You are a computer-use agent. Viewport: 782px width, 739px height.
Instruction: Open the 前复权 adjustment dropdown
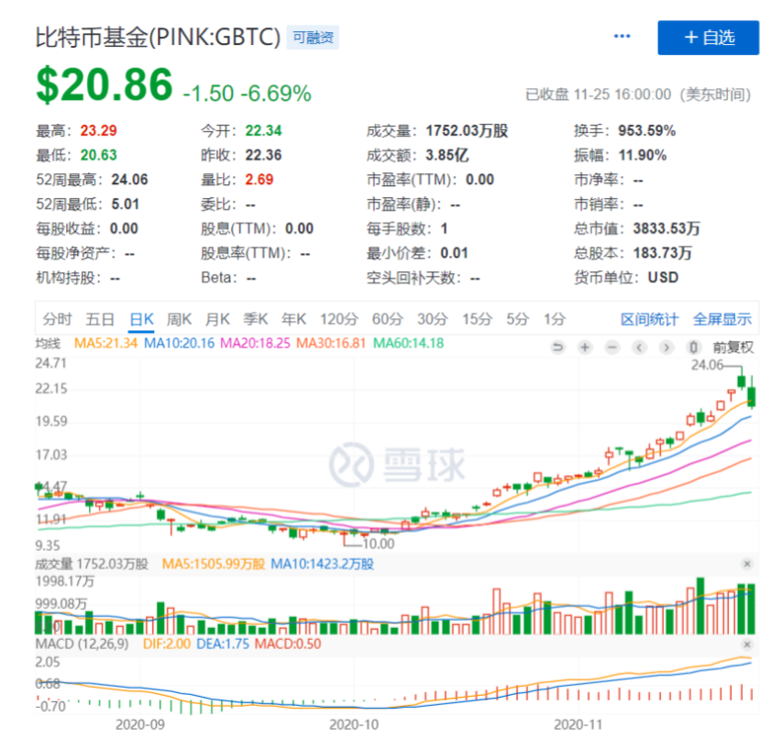[733, 347]
